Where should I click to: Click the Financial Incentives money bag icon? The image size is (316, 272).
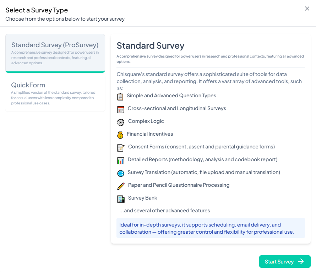click(x=121, y=135)
